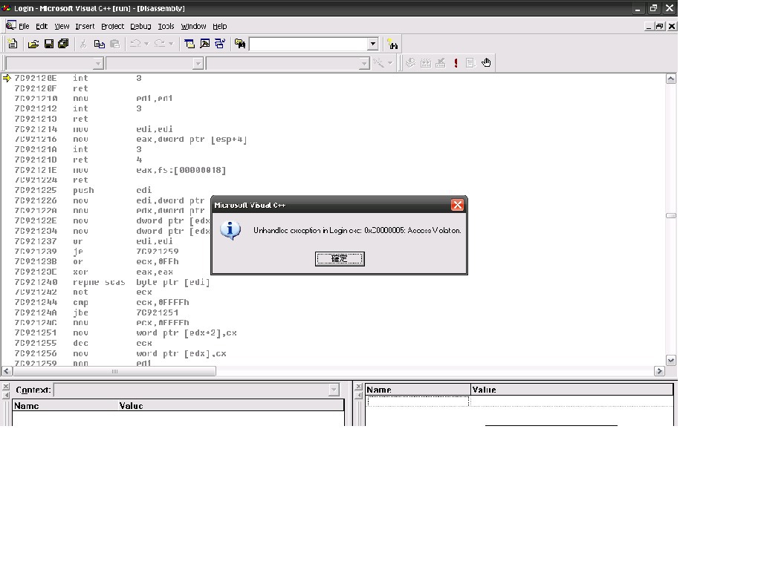The image size is (761, 570).
Task: Close the Variables pane with its X
Action: tap(6, 387)
